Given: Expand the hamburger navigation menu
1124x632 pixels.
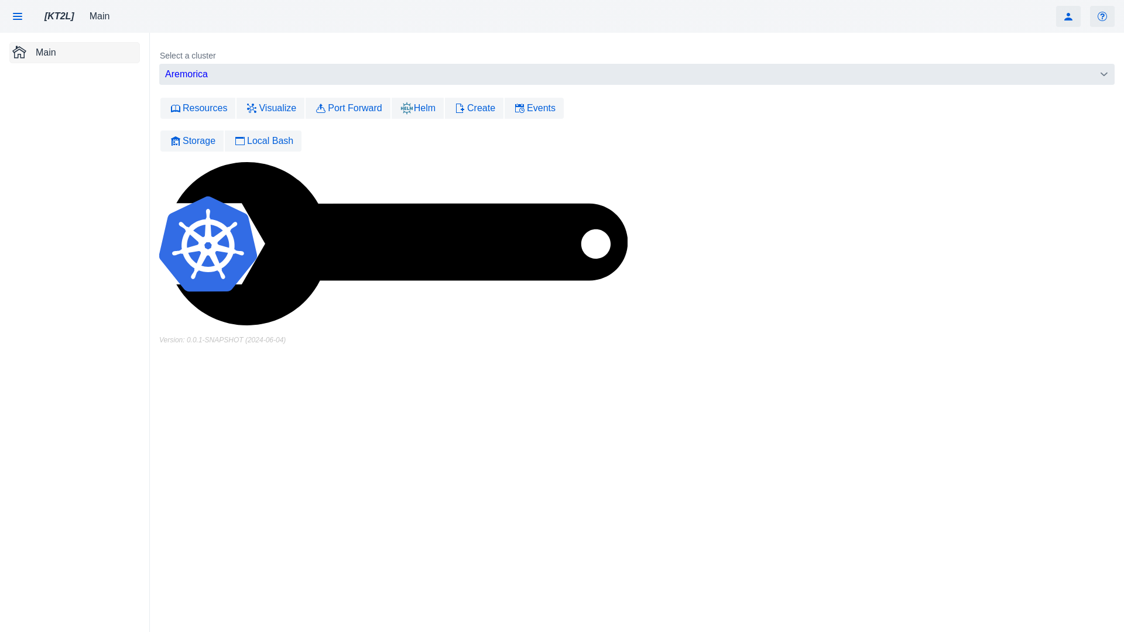Looking at the screenshot, I should pos(17,16).
